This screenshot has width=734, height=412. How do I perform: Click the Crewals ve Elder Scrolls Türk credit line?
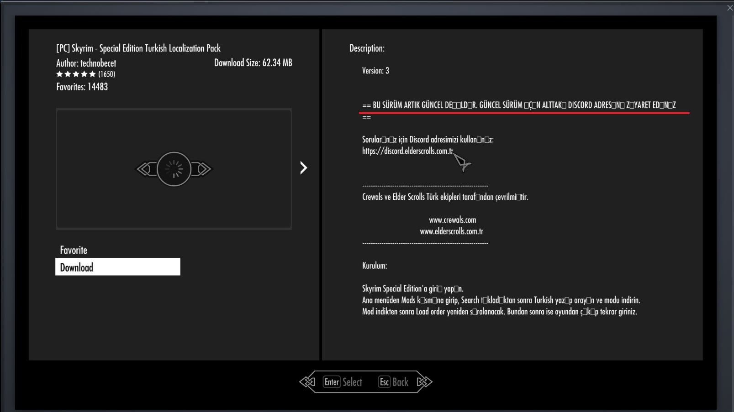[445, 197]
